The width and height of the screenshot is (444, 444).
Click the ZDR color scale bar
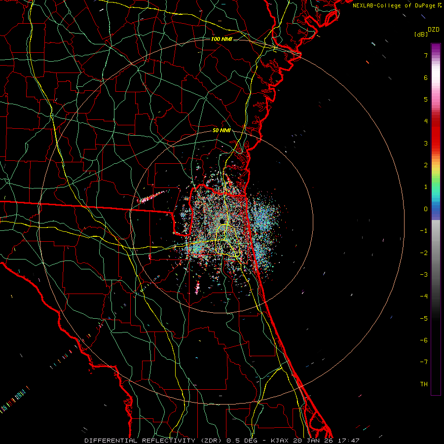(x=436, y=219)
